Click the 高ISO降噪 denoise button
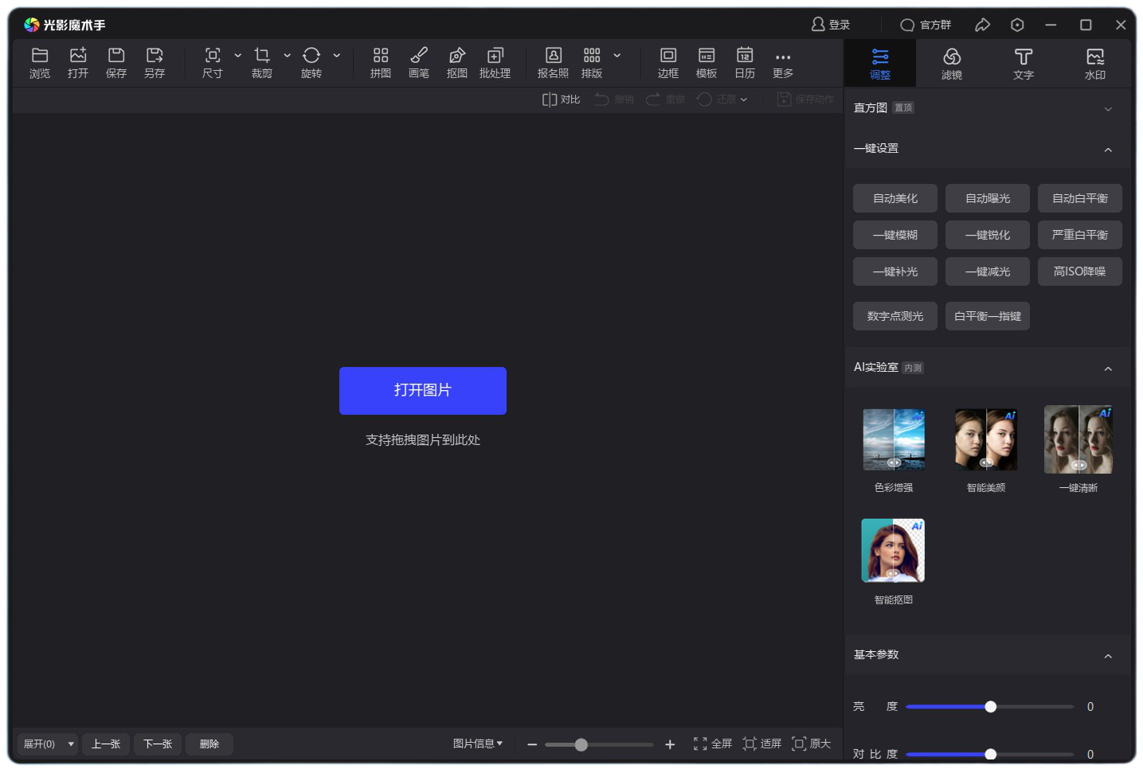The image size is (1143, 769). pyautogui.click(x=1080, y=271)
